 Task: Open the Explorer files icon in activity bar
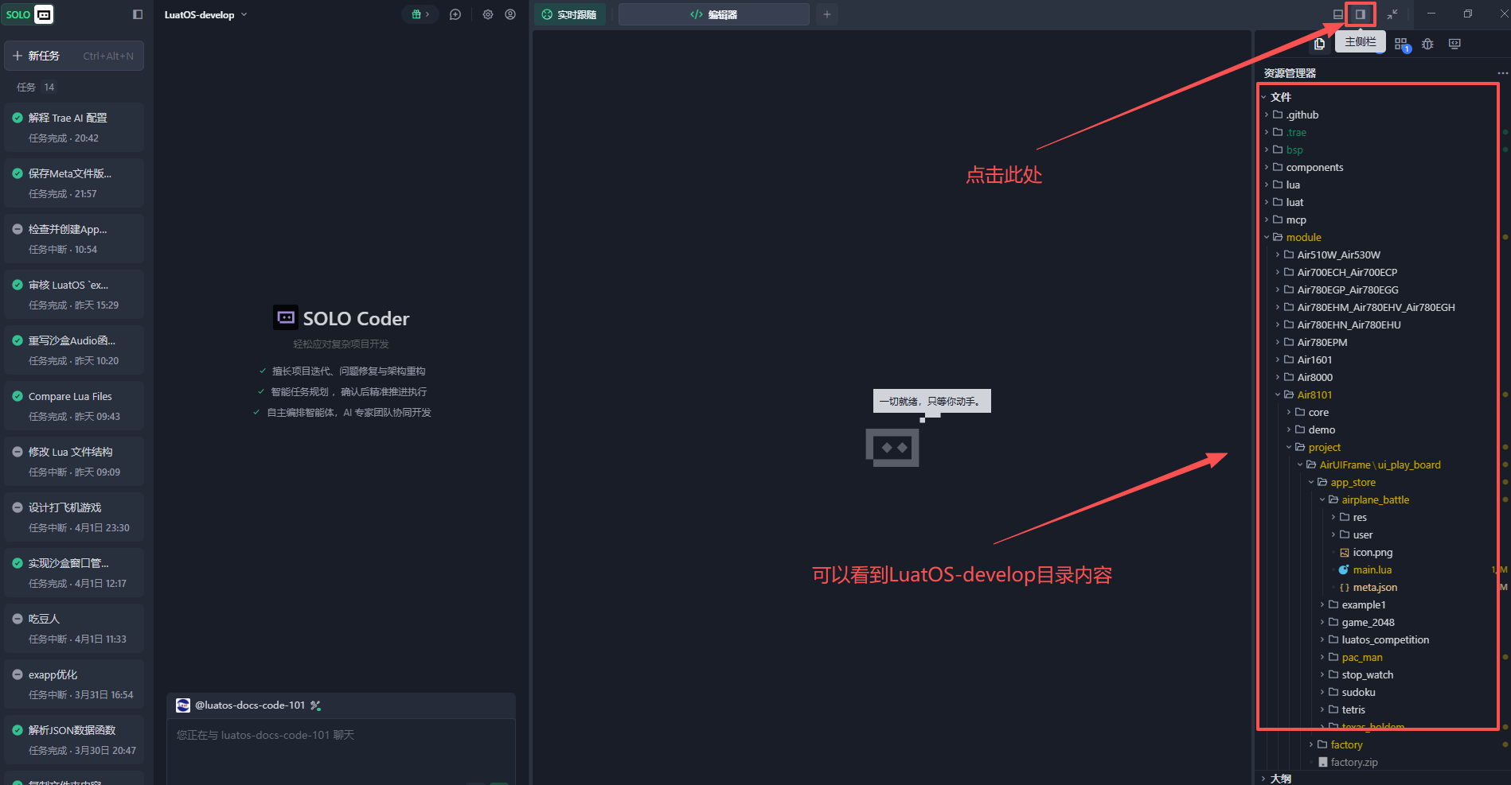pos(1320,44)
